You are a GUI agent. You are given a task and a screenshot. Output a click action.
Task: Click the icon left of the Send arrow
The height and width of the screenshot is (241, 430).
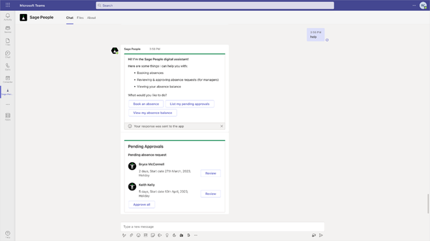[x=314, y=235]
